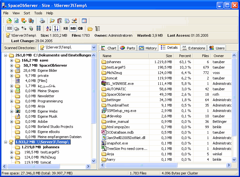Toggle the allocated disk space display mode
Image resolution: width=240 pixels, height=177 pixels.
click(x=17, y=28)
